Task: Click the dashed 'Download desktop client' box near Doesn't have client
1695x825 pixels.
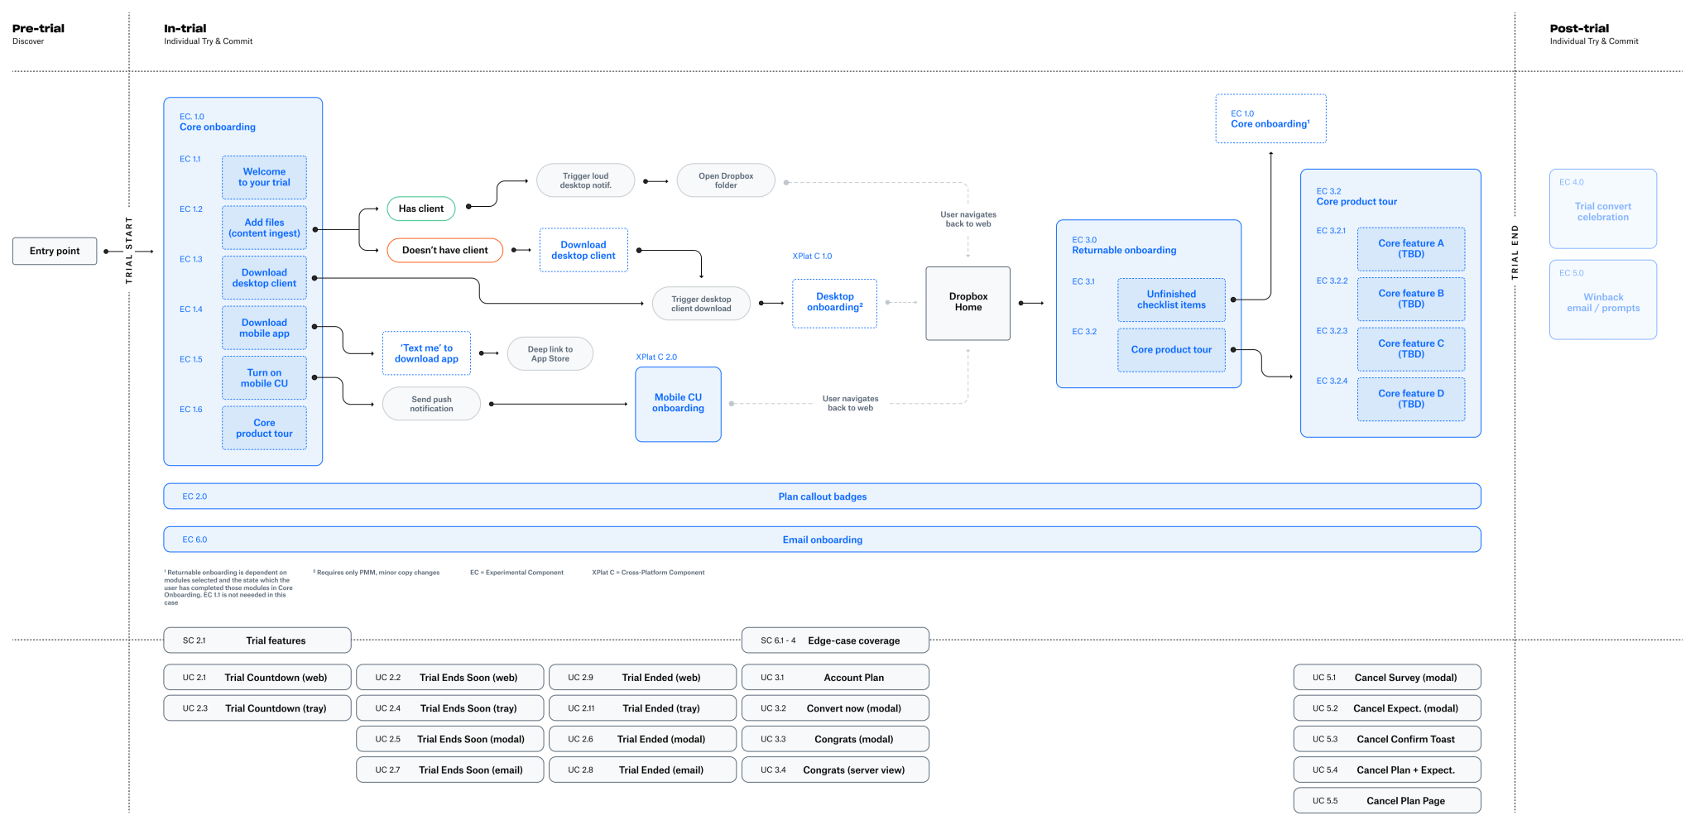Action: point(583,250)
